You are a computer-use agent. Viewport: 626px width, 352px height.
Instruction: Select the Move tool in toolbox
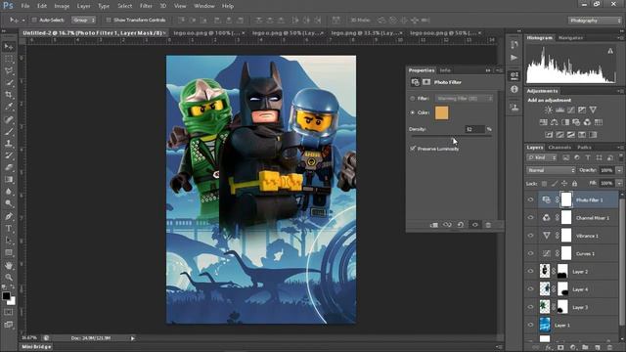pyautogui.click(x=9, y=47)
